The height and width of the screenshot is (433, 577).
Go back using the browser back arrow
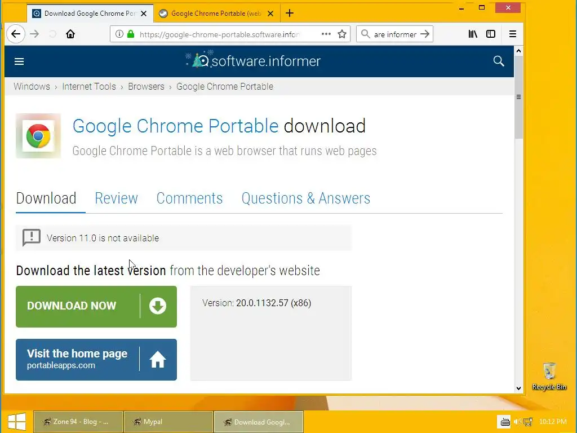(16, 34)
